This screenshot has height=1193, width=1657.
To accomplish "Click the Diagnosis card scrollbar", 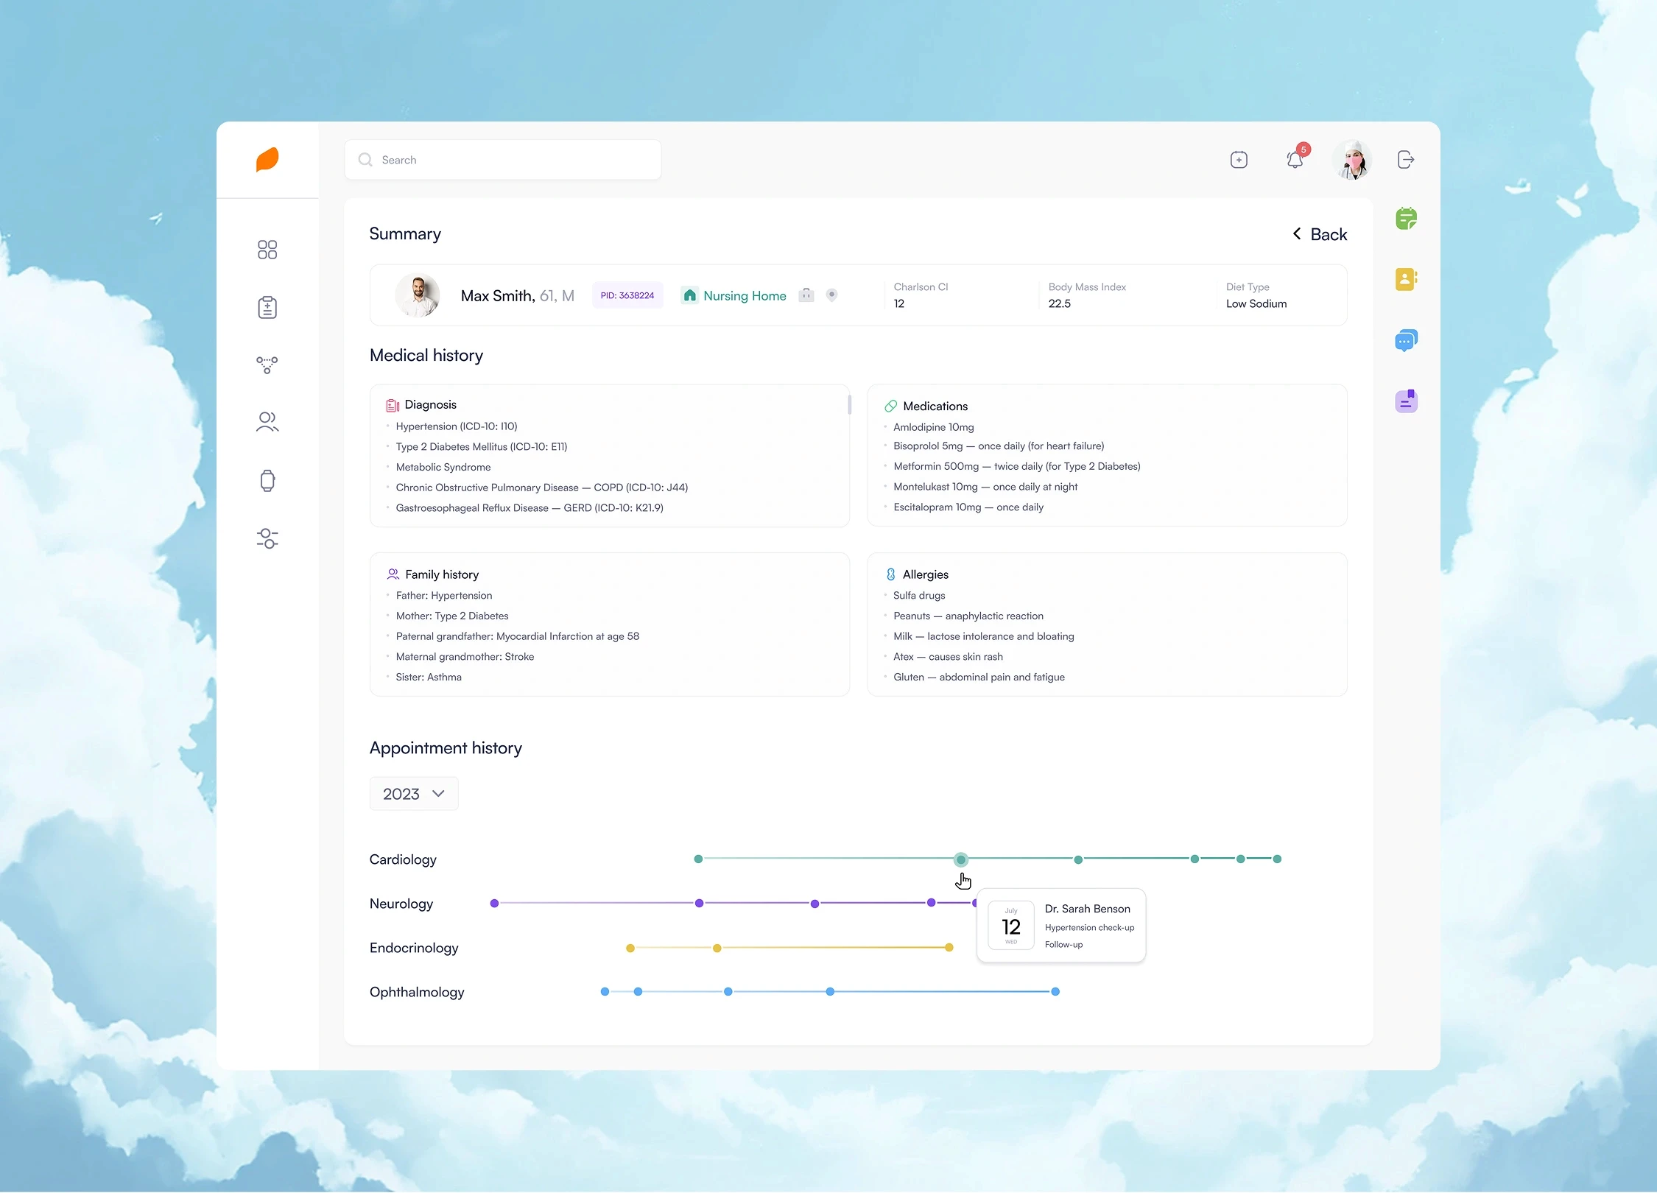I will coord(849,405).
